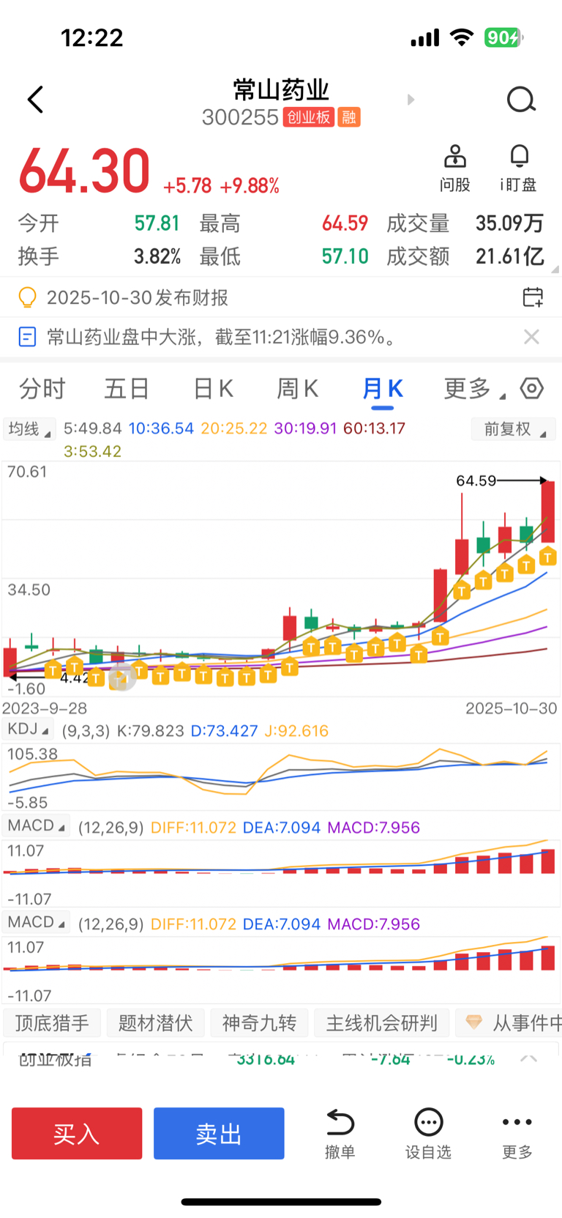Tap the 64.59 high price marker
Image resolution: width=562 pixels, height=1218 pixels.
(x=476, y=480)
